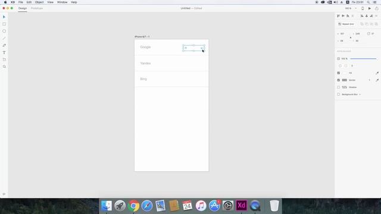
Task: Click the Repeat Grid button
Action: point(346,24)
